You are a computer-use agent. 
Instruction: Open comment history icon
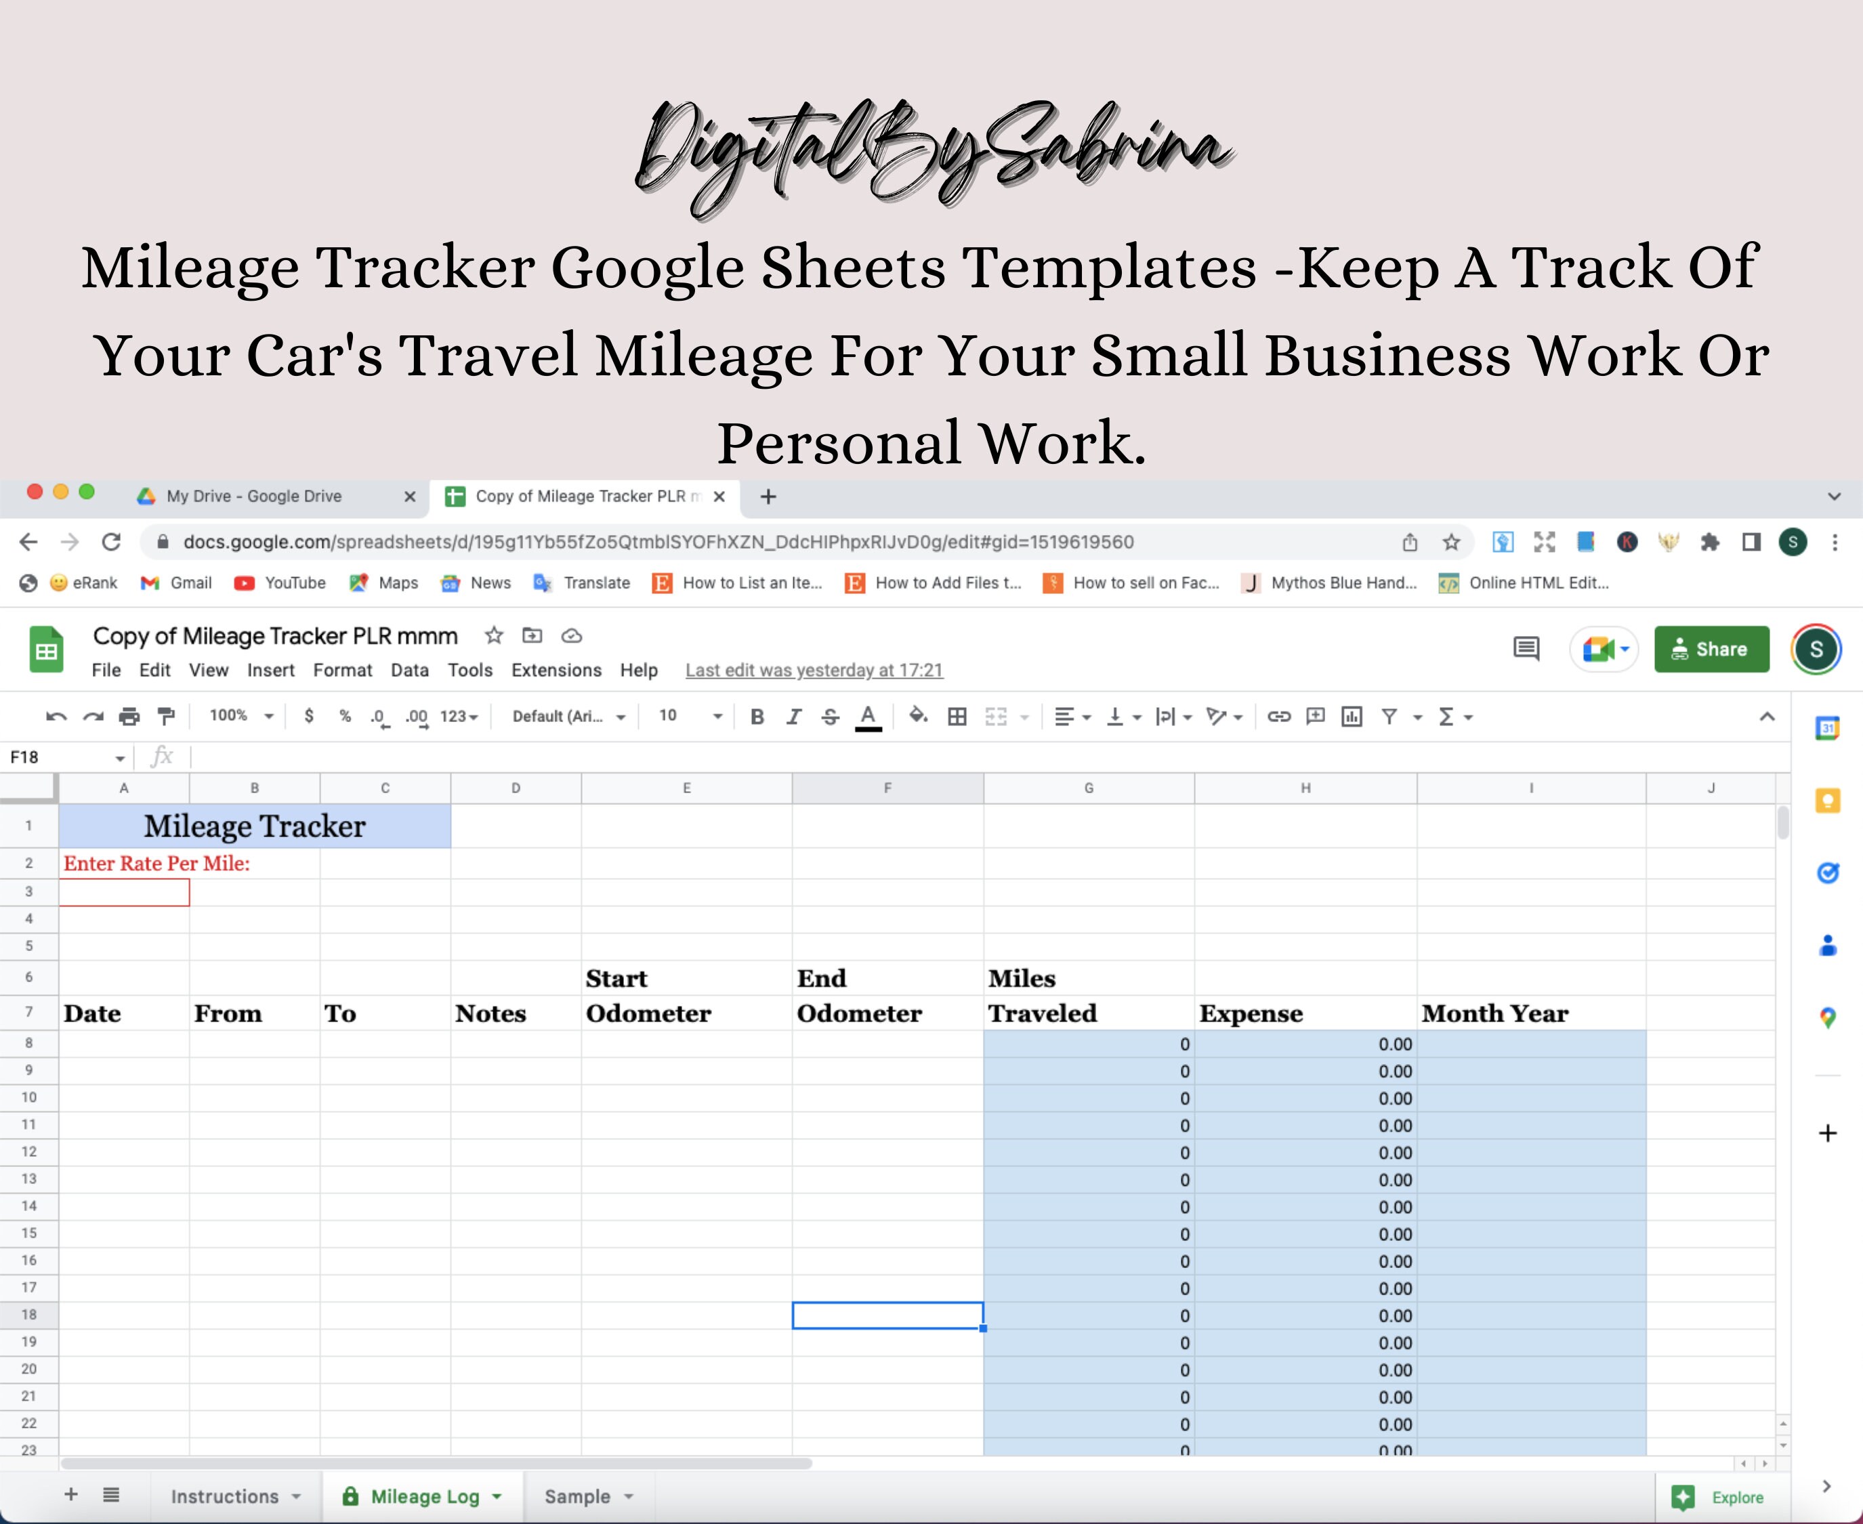pos(1527,650)
